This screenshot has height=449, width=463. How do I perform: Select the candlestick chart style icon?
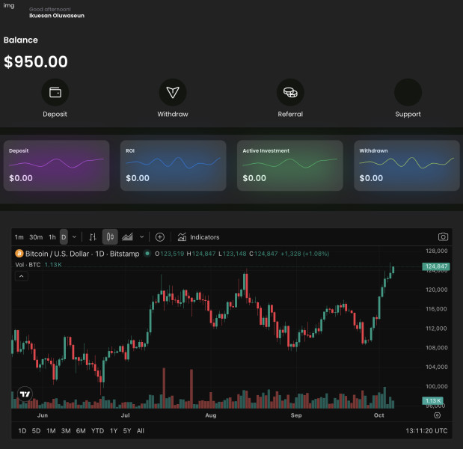coord(110,237)
